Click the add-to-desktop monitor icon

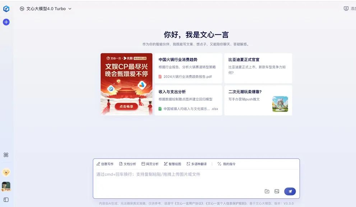click(x=346, y=9)
